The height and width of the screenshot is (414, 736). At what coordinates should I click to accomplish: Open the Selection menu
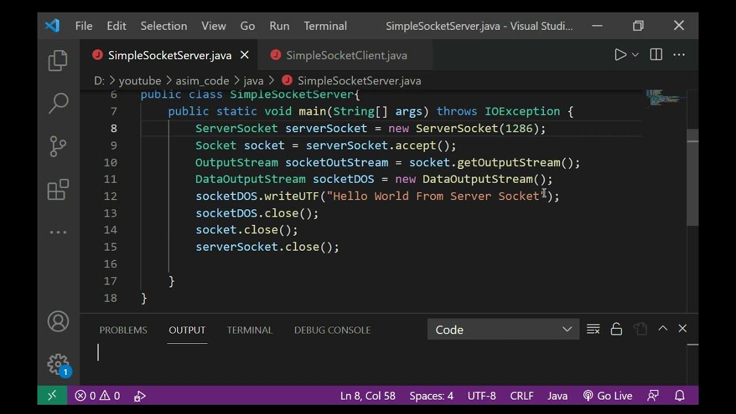click(x=164, y=26)
